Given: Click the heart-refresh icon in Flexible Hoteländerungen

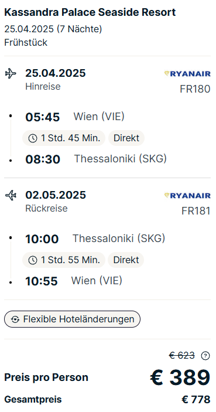Looking at the screenshot, I should click(x=15, y=319).
